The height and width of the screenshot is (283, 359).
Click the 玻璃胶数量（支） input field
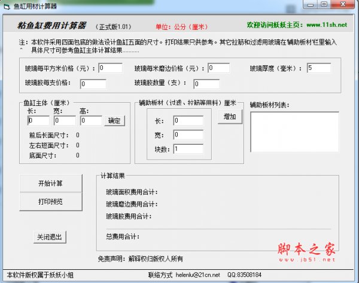click(206, 84)
